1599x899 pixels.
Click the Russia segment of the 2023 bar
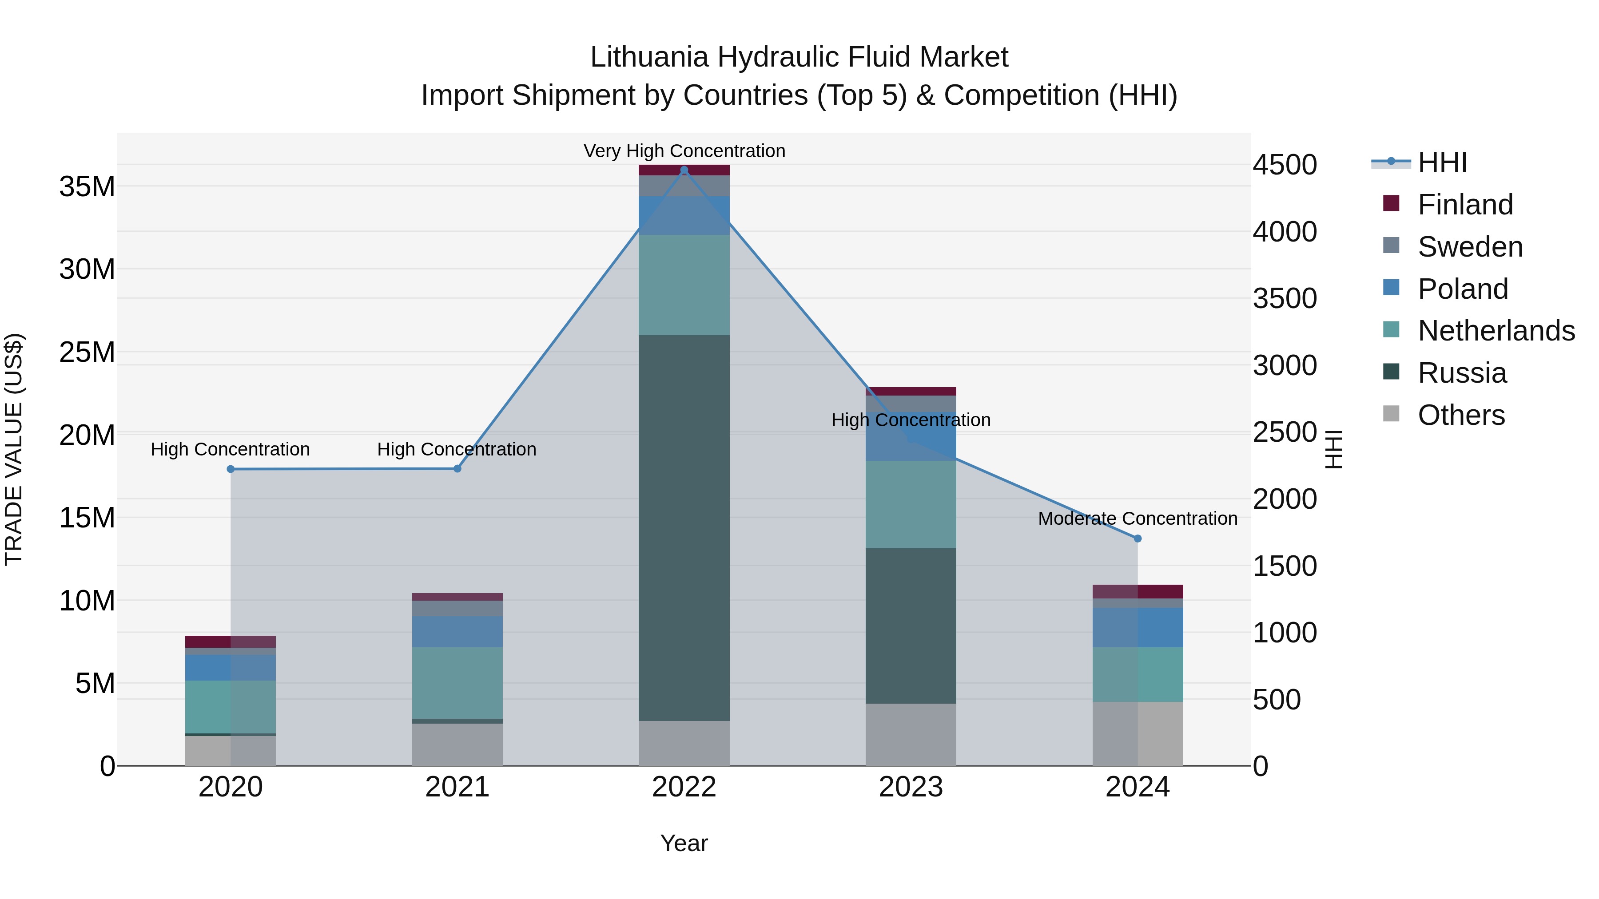click(x=911, y=626)
